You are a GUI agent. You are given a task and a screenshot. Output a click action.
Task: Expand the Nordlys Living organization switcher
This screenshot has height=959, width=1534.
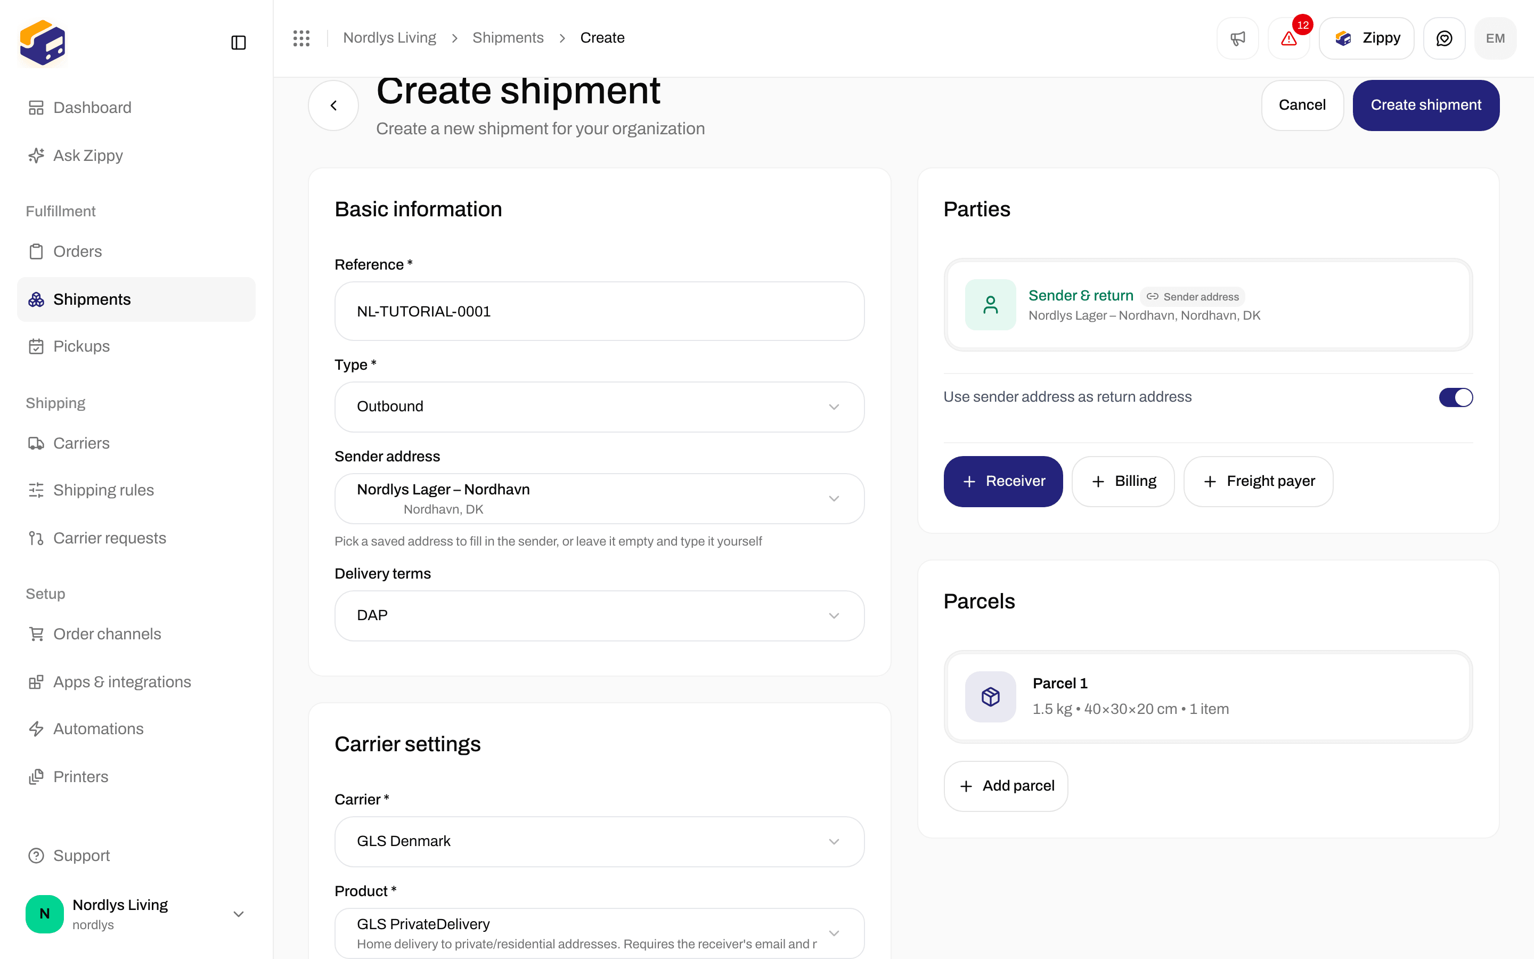(136, 913)
